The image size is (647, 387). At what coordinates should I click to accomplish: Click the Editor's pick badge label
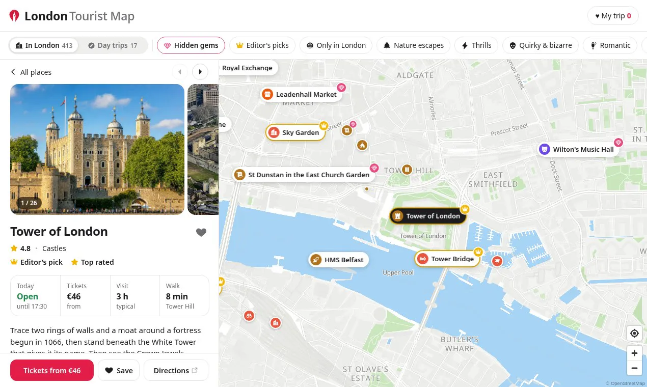[37, 262]
